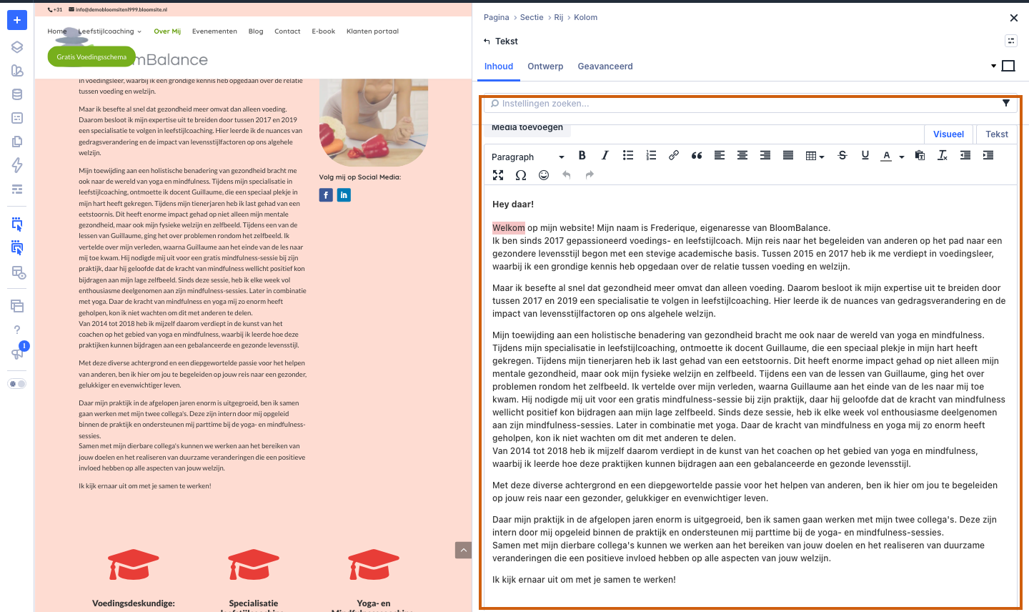Open the database icon in left sidebar
The height and width of the screenshot is (612, 1029).
(x=17, y=94)
